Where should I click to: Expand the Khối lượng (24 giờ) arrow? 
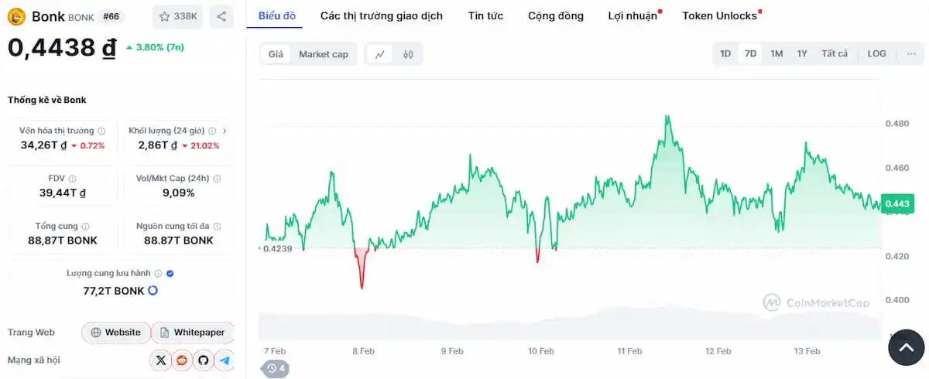tap(225, 131)
